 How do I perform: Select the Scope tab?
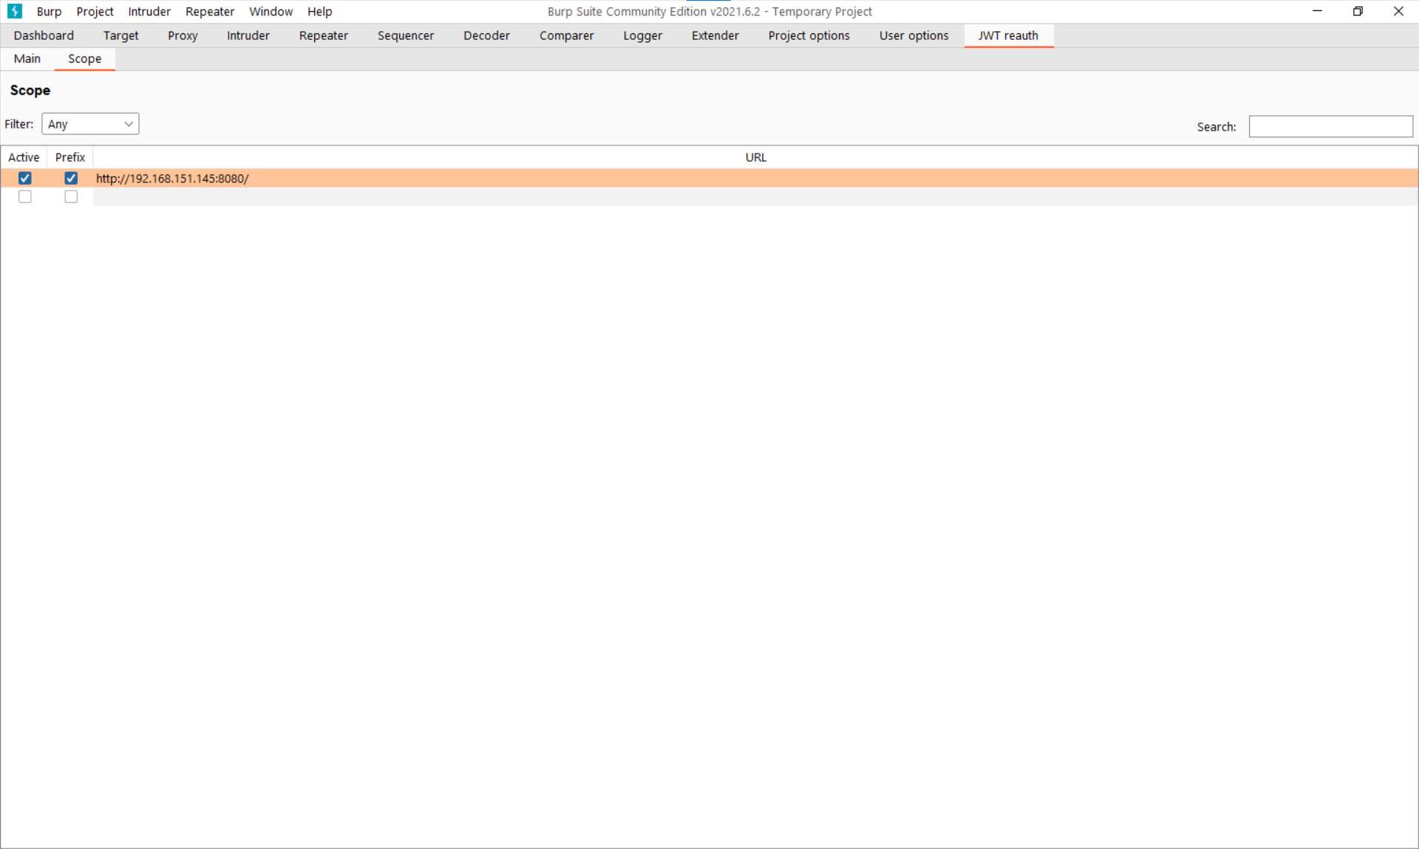(x=84, y=58)
